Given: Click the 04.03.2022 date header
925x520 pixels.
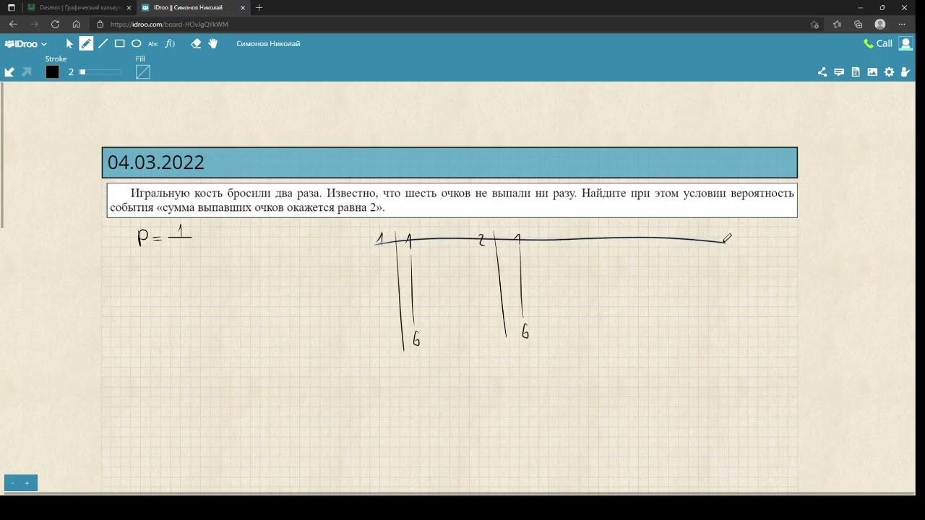Looking at the screenshot, I should click(x=449, y=162).
